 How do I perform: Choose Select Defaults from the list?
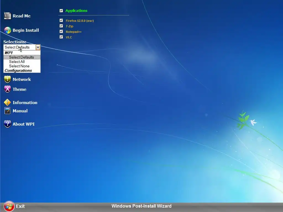point(22,57)
